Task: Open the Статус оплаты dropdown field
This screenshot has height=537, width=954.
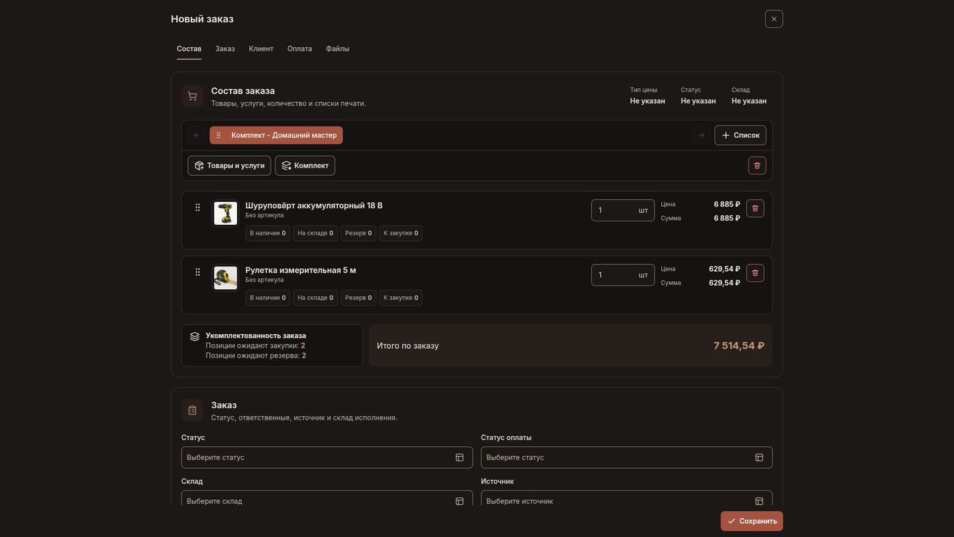Action: click(627, 457)
